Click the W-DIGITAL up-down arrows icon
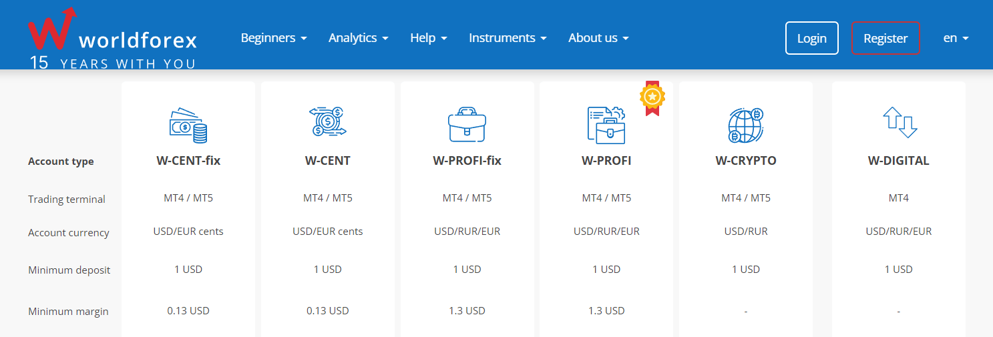This screenshot has width=993, height=337. tap(899, 123)
